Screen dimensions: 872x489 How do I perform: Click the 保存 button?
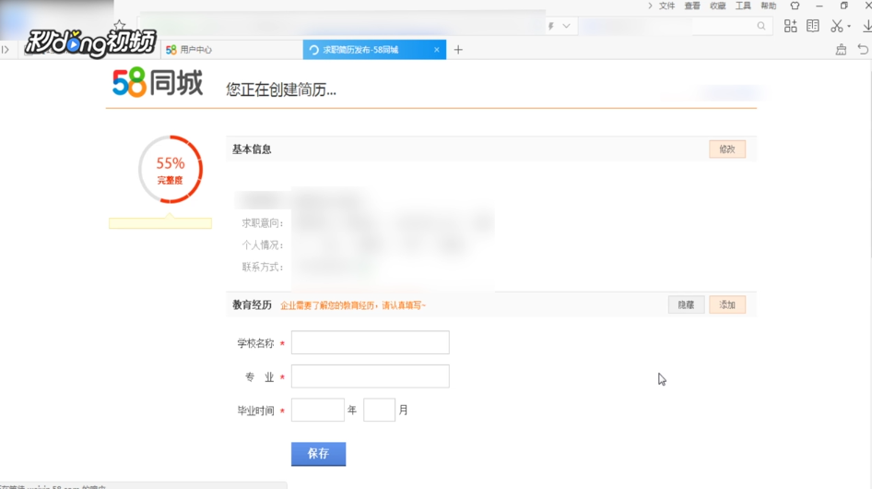(318, 453)
